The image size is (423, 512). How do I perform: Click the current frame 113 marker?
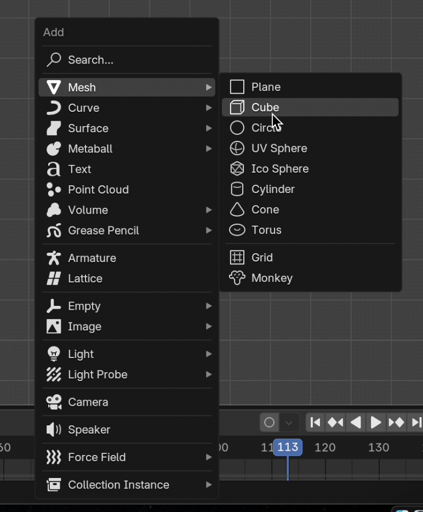(x=288, y=447)
